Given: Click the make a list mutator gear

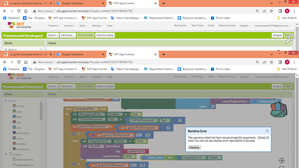Looking at the screenshot, I should pyautogui.click(x=145, y=158).
